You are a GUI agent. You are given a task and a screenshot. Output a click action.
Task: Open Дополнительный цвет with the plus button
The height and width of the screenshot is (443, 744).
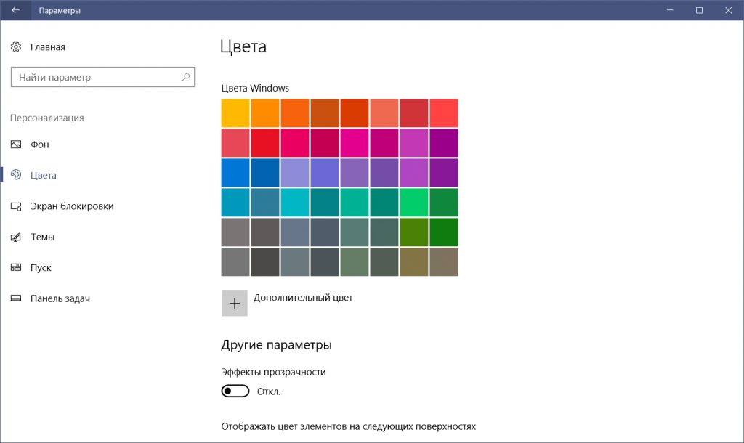(234, 303)
